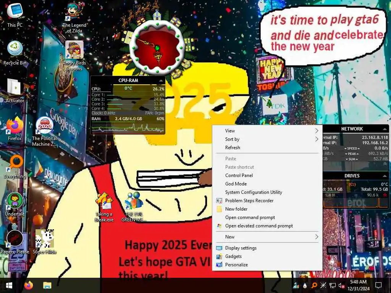
Task: Click the water drop tray icon
Action: point(305,285)
